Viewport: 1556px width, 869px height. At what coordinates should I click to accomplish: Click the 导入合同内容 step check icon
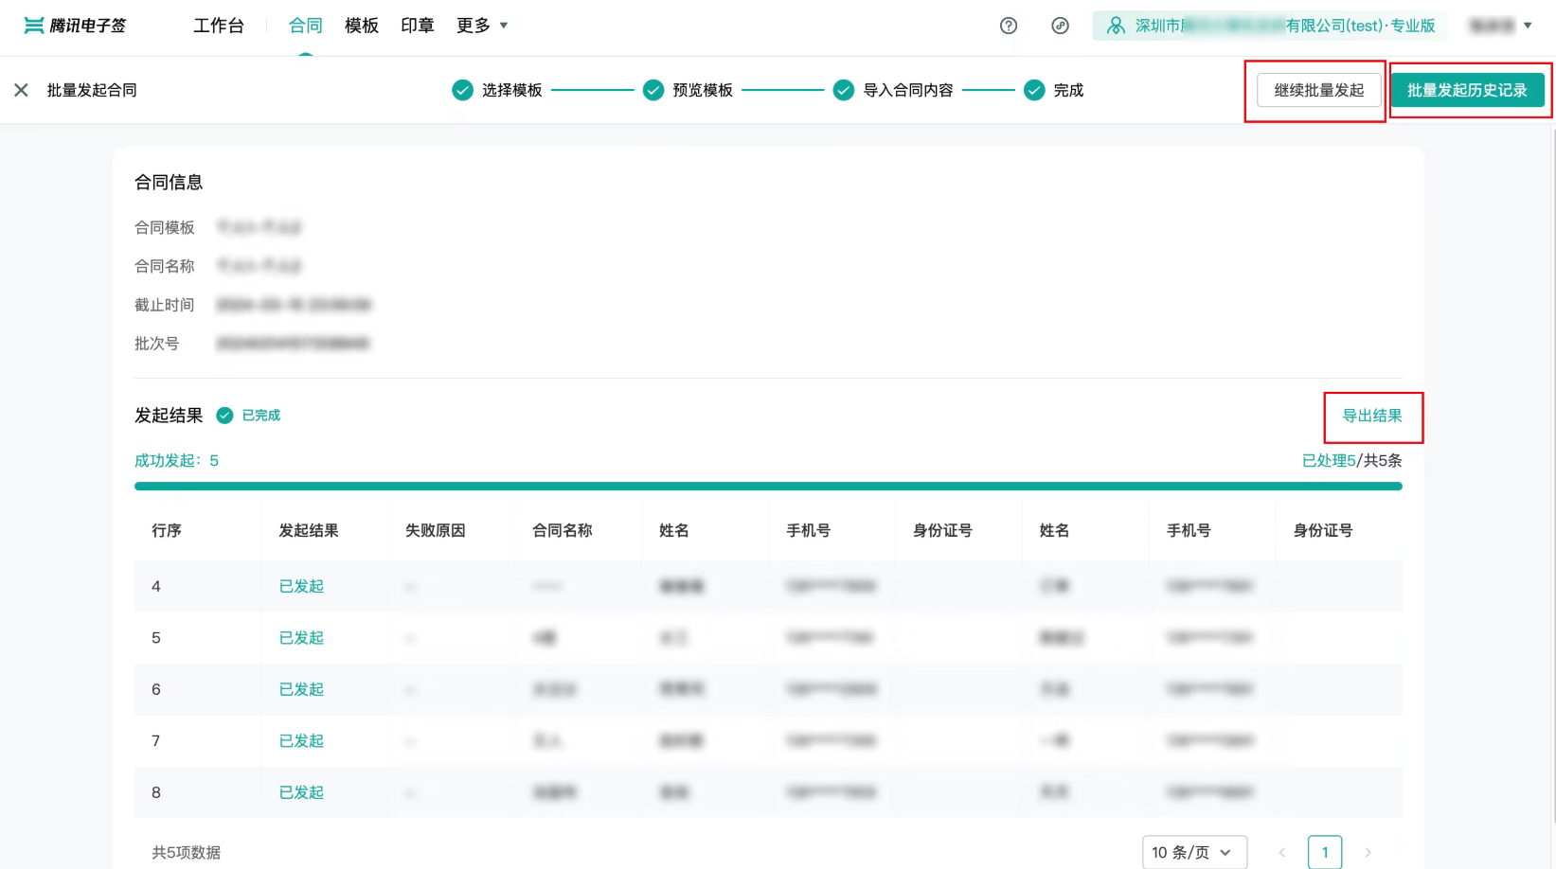pos(844,90)
